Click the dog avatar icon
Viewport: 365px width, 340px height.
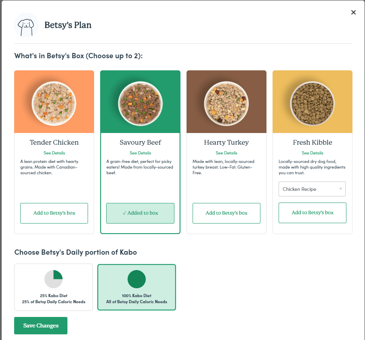click(26, 25)
